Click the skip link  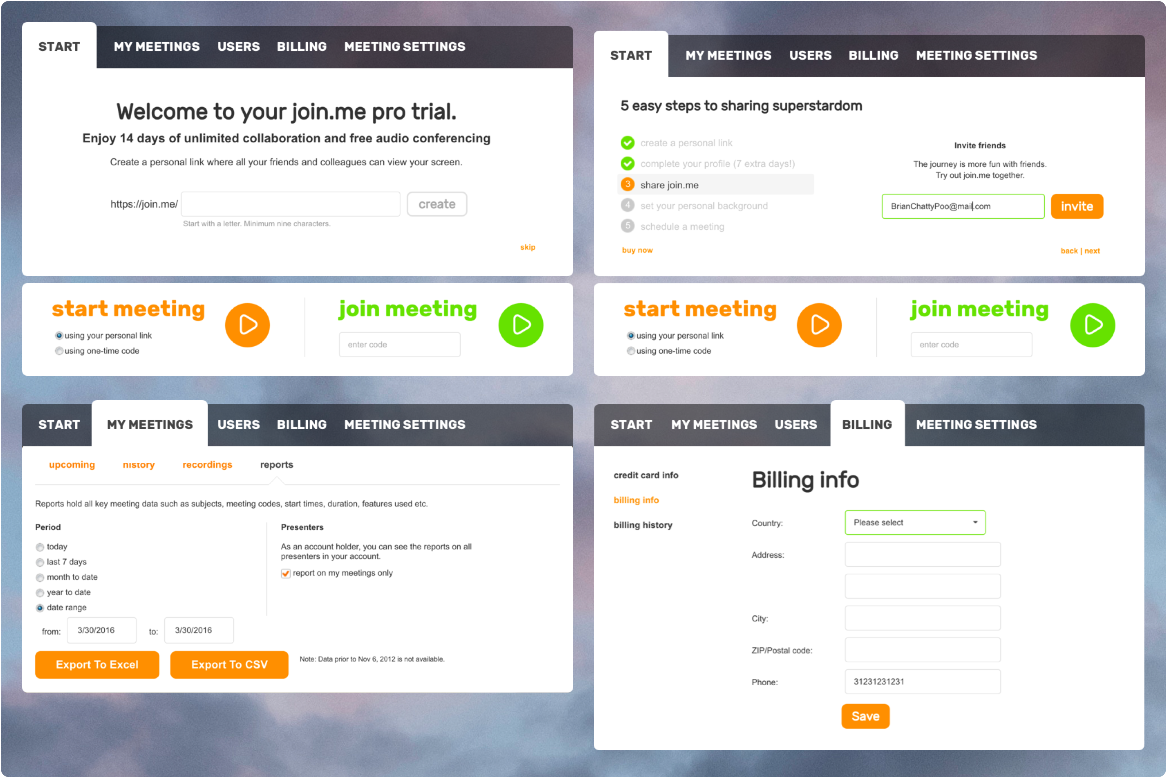point(527,247)
